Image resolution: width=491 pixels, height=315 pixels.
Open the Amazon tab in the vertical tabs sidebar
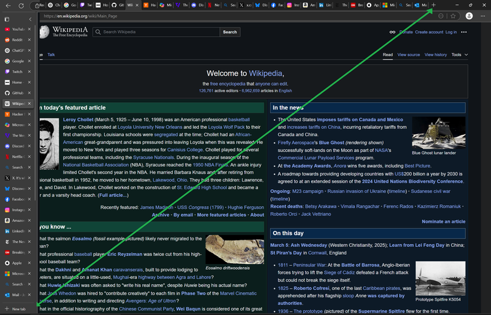pyautogui.click(x=16, y=221)
